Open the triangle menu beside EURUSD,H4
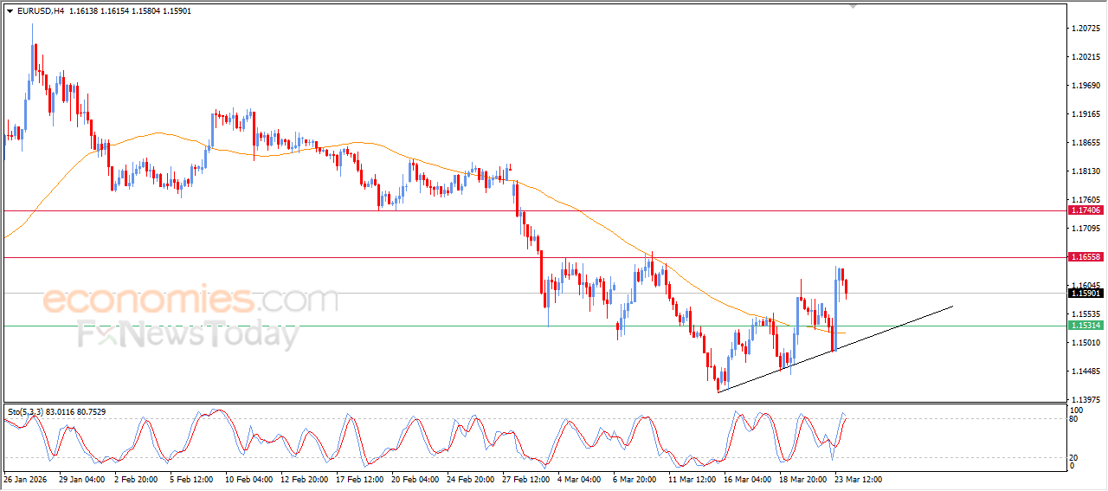Screen dimensions: 1108x491 coord(10,11)
